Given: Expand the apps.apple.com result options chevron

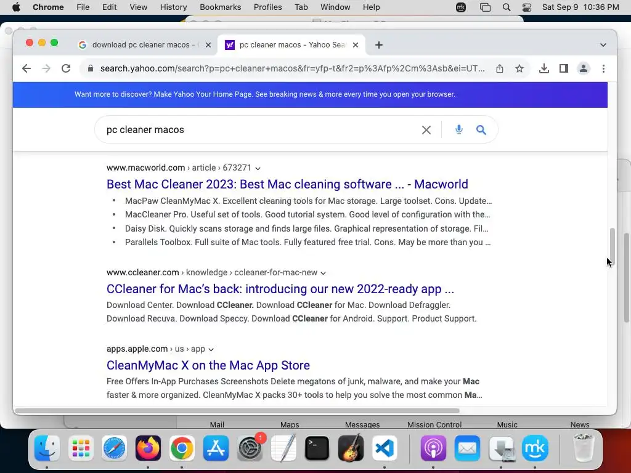Looking at the screenshot, I should (211, 350).
